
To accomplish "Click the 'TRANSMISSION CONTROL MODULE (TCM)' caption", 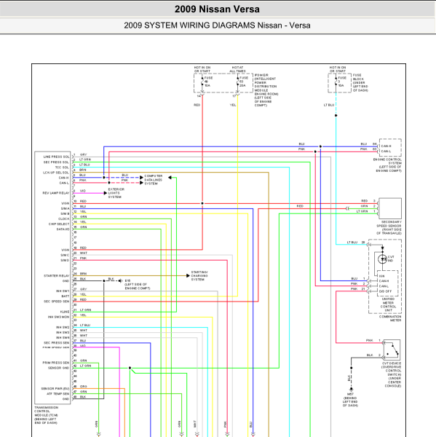I will point(47,415).
